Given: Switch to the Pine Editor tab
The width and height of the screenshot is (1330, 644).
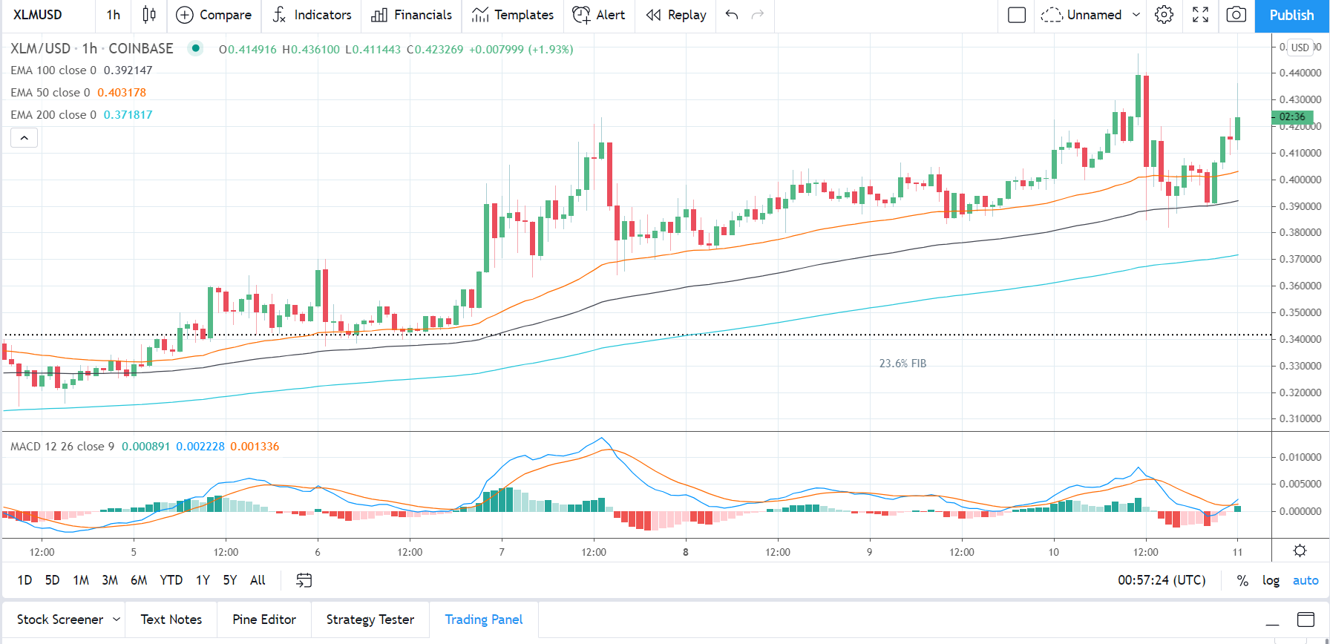Looking at the screenshot, I should (x=264, y=620).
